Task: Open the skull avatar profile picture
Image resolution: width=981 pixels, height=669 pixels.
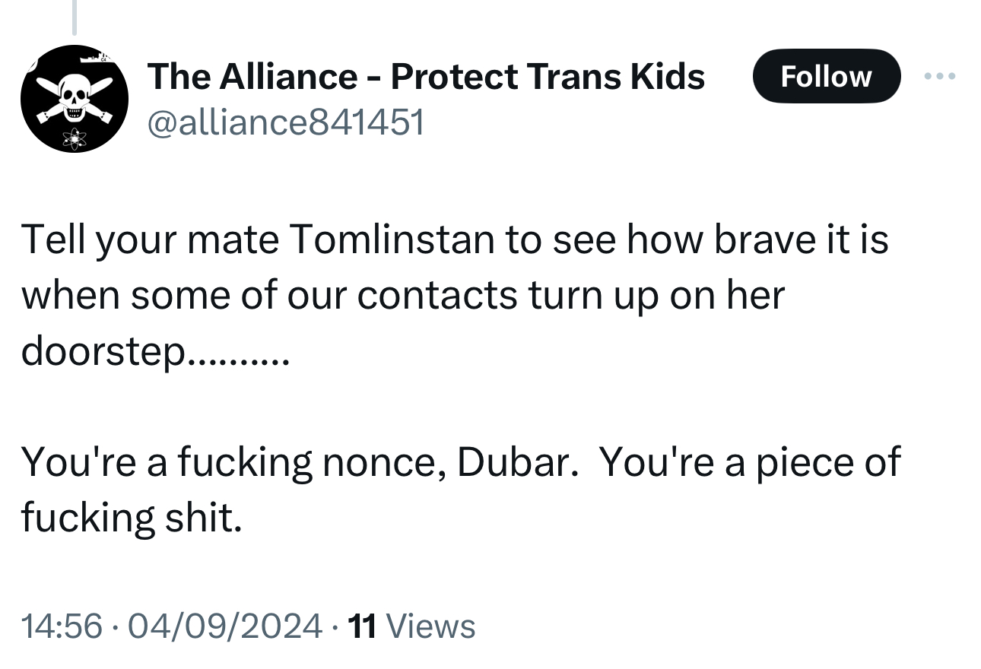Action: point(74,99)
